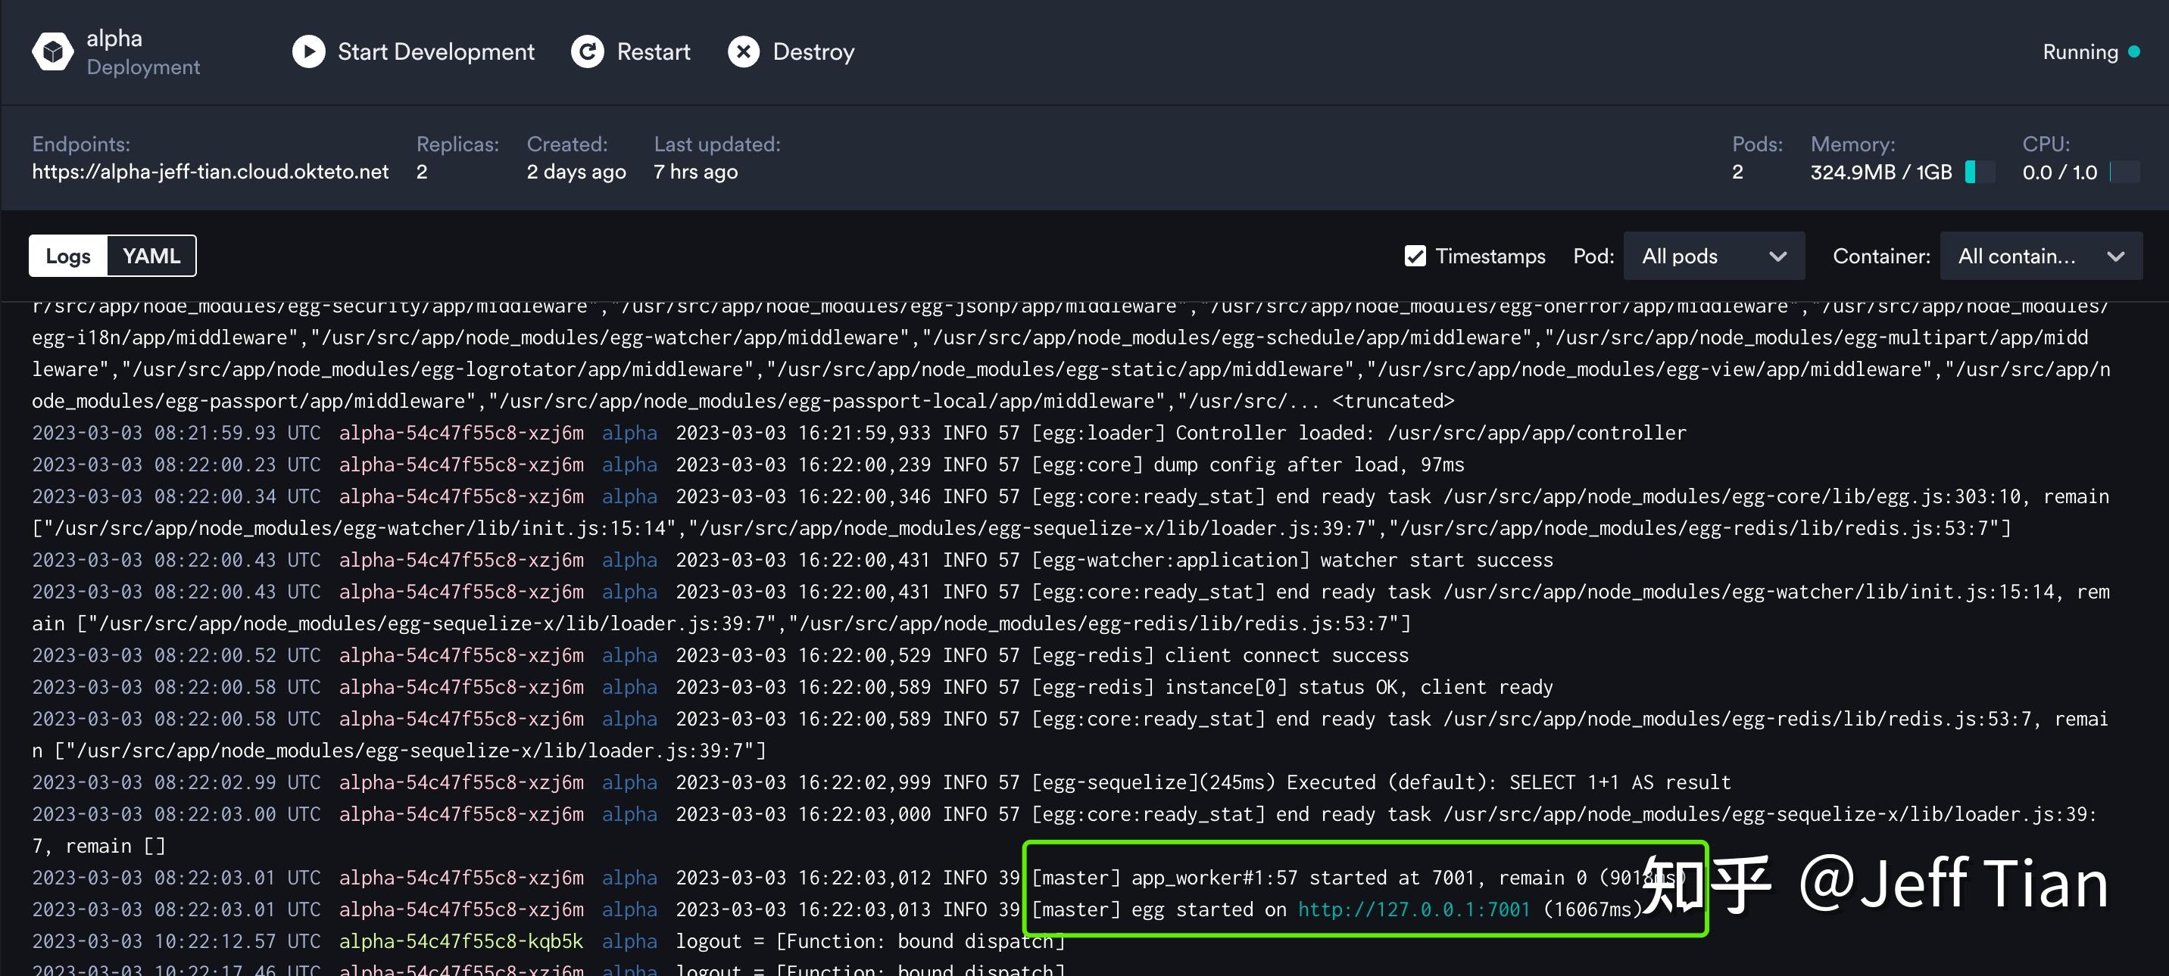Click the CPU usage bar
Screen dimensions: 2169x976
(2124, 172)
